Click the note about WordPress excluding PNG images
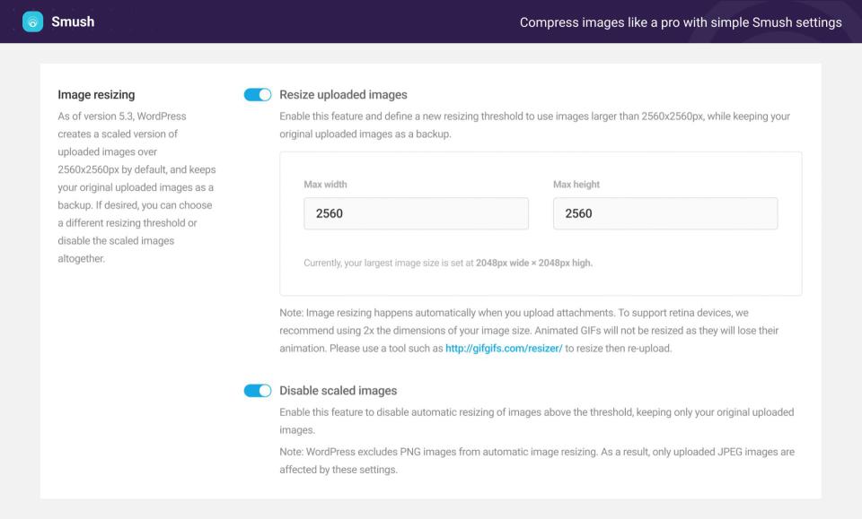 pos(536,460)
